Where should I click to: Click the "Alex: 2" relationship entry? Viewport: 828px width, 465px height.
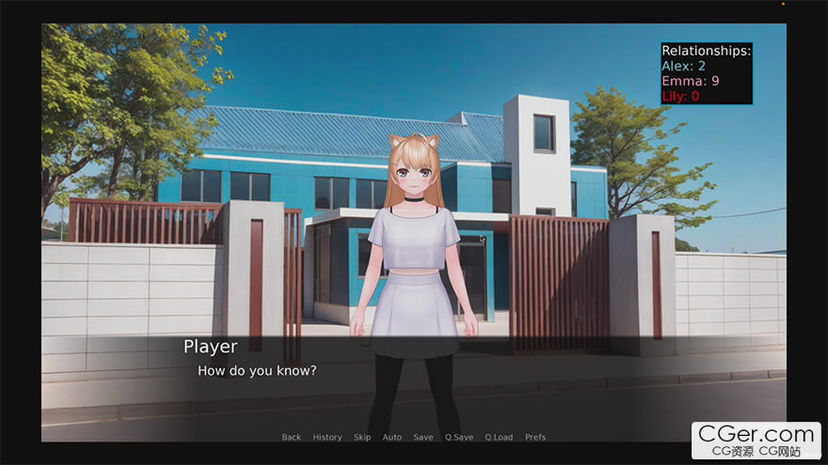click(x=683, y=66)
